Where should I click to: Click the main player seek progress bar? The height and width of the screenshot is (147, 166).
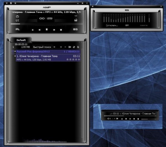(x=46, y=24)
